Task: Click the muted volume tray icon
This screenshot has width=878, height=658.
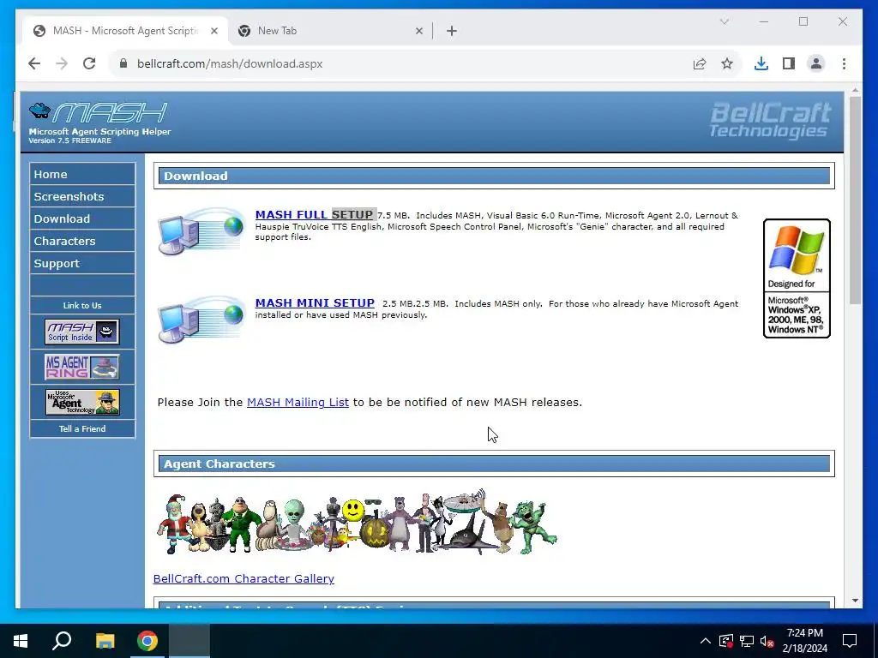Action: [x=767, y=641]
